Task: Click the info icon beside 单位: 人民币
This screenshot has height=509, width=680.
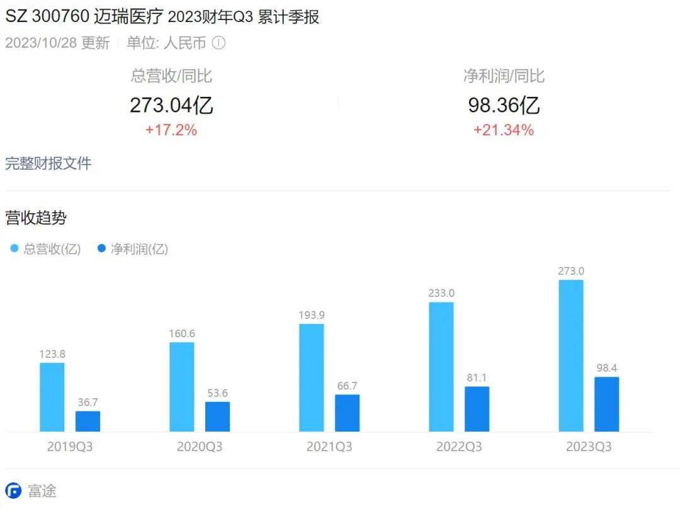Action: click(x=218, y=43)
